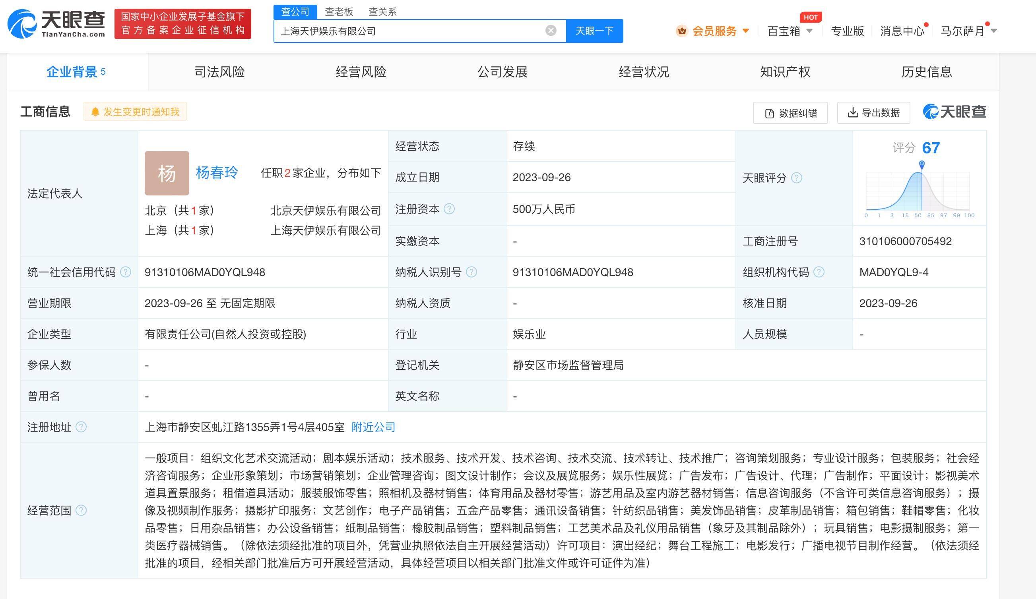Expand 会员服务 dropdown arrow
The height and width of the screenshot is (599, 1036).
tap(746, 31)
